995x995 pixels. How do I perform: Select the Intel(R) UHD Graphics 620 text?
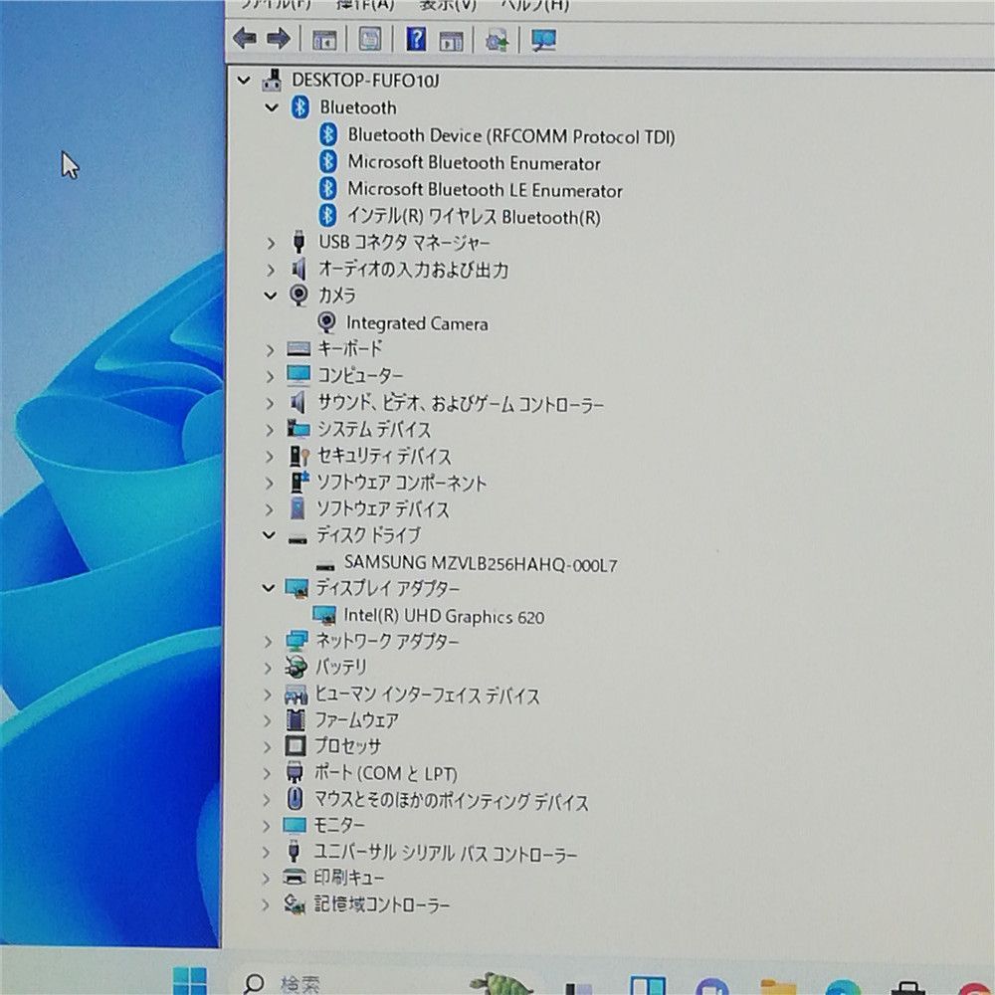pyautogui.click(x=444, y=616)
